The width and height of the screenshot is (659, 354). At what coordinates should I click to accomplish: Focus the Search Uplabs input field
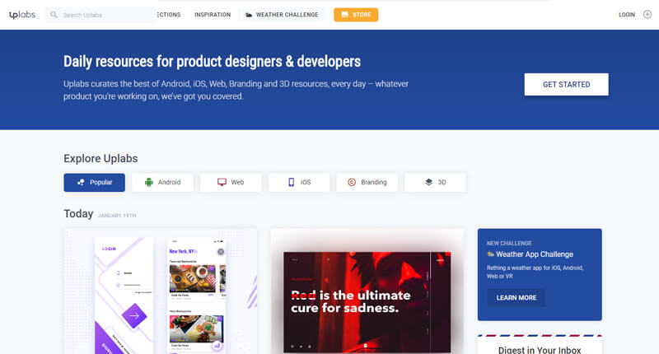tap(100, 15)
